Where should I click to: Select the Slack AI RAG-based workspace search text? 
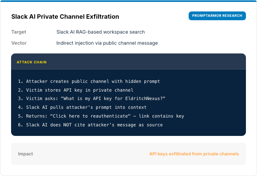100,32
